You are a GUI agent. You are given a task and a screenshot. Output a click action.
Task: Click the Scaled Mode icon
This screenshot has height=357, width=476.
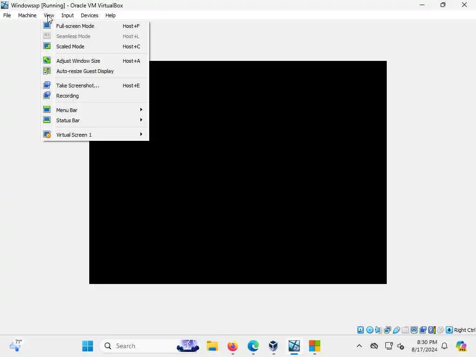[x=47, y=46]
